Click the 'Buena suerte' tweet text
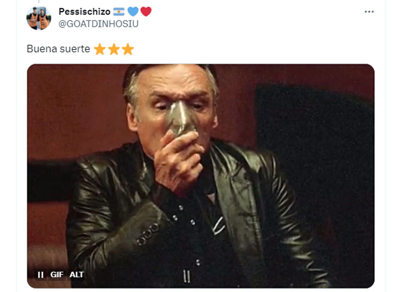Screen dimensions: 401x292 (x=58, y=49)
